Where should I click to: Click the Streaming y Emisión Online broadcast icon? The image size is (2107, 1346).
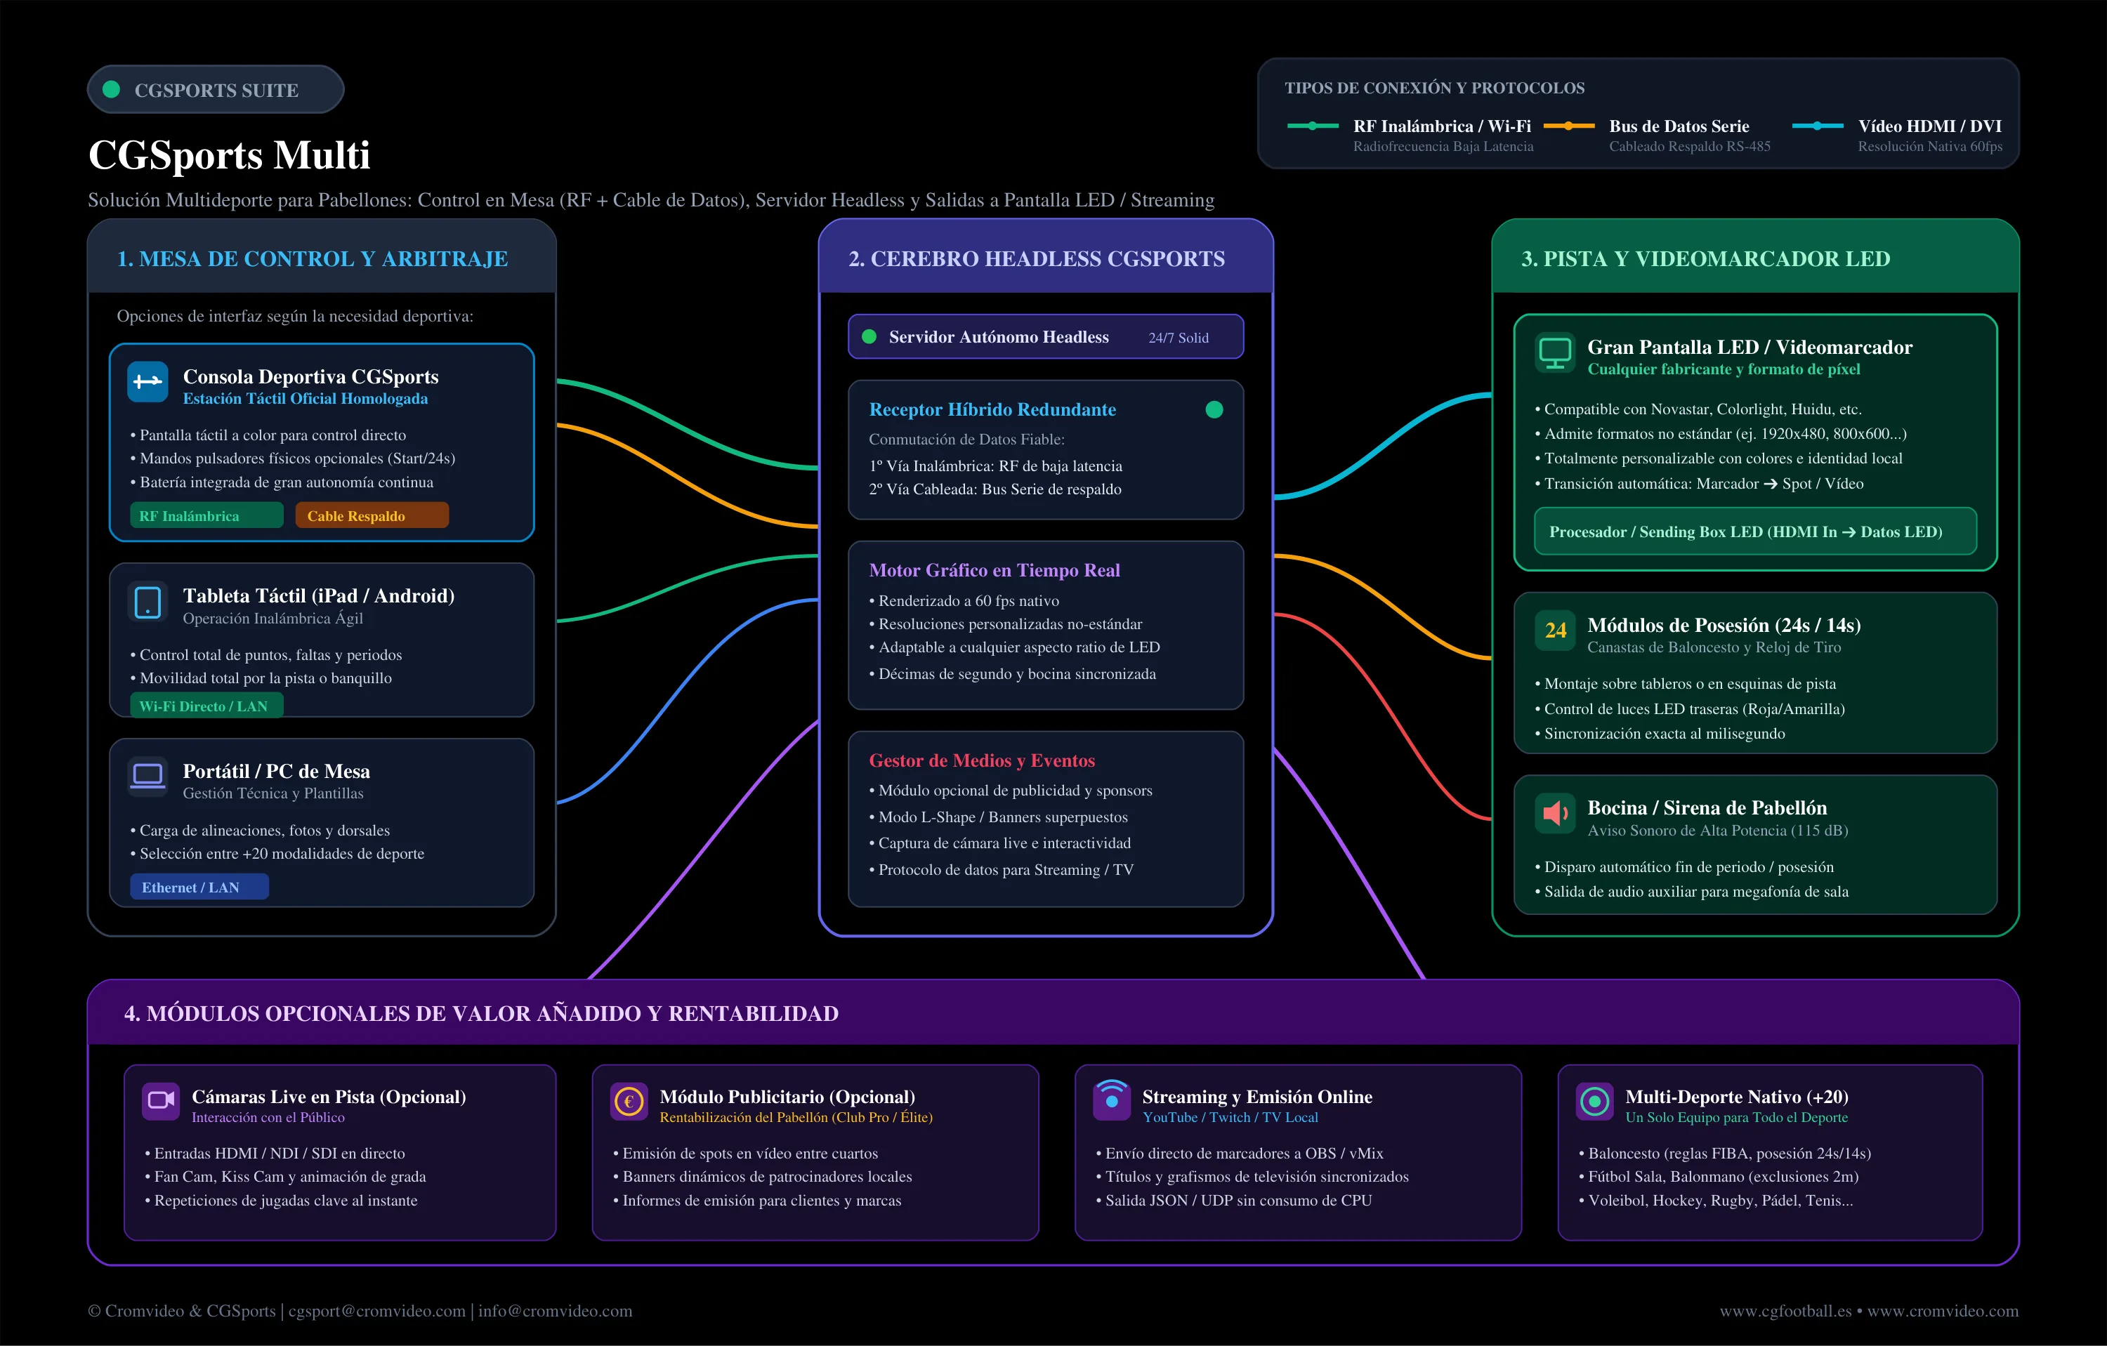[1111, 1100]
